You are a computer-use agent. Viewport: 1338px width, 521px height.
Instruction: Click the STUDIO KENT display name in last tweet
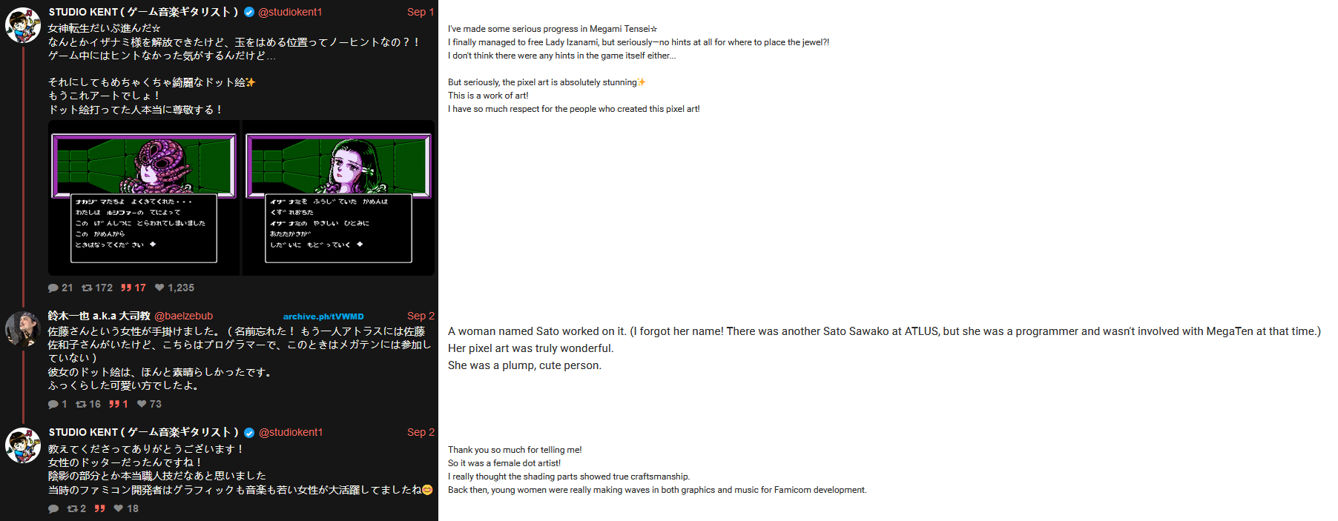pyautogui.click(x=144, y=432)
